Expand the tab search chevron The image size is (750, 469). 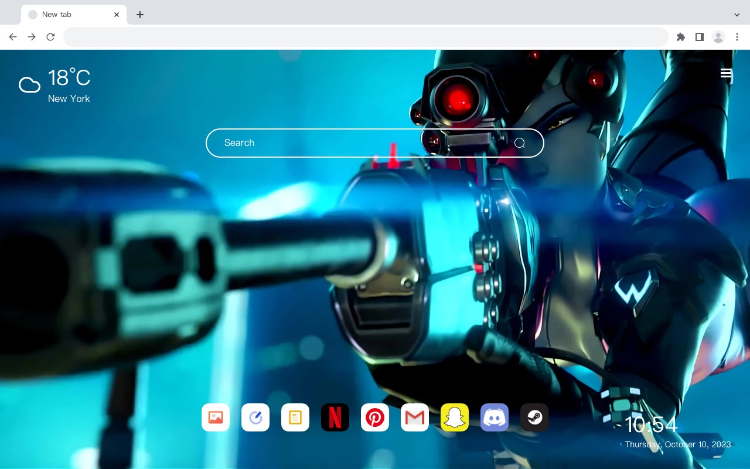[x=737, y=15]
